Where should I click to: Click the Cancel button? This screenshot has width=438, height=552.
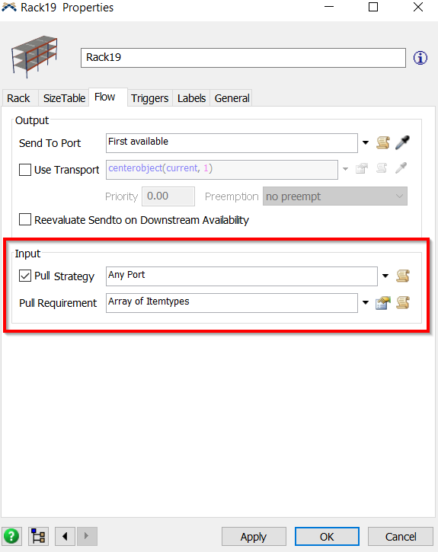[x=401, y=537]
